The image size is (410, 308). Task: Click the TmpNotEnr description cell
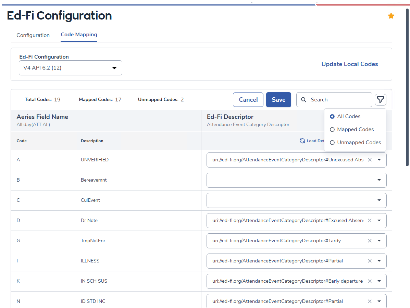pyautogui.click(x=93, y=241)
